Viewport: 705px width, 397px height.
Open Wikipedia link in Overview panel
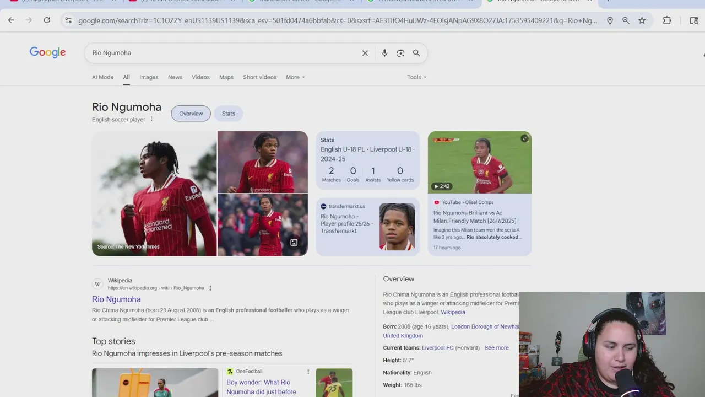(453, 312)
